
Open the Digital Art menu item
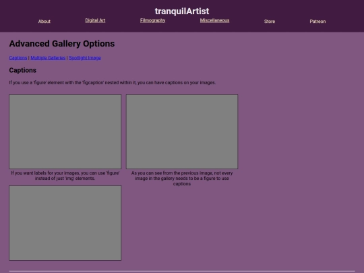95,20
